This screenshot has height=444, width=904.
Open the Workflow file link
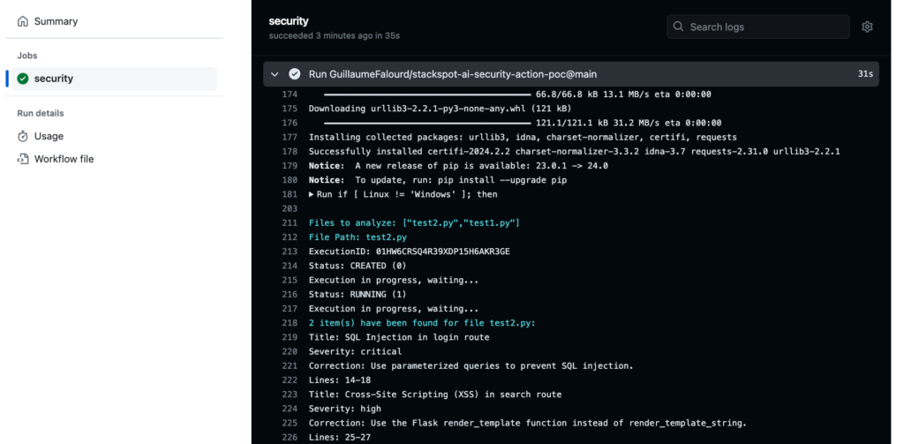[64, 159]
